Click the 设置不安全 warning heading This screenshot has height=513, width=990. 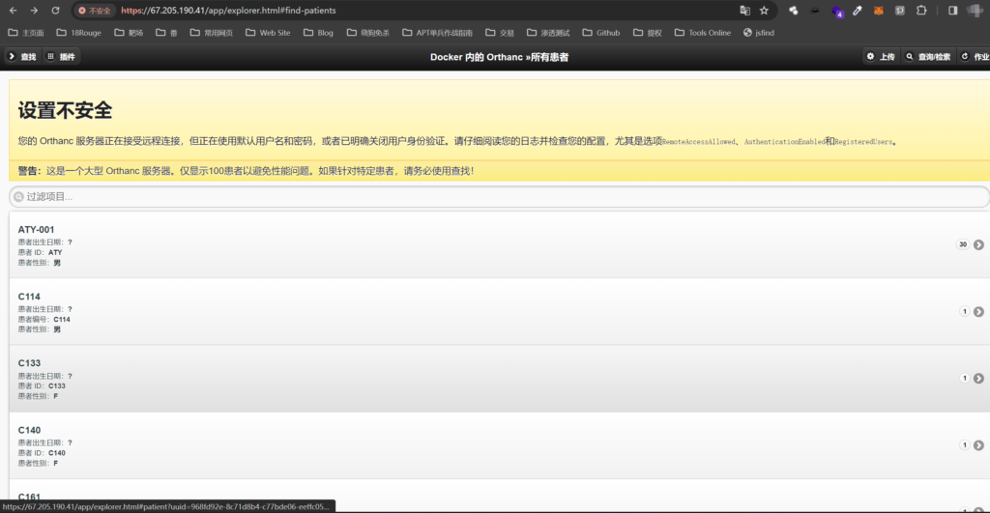point(65,110)
